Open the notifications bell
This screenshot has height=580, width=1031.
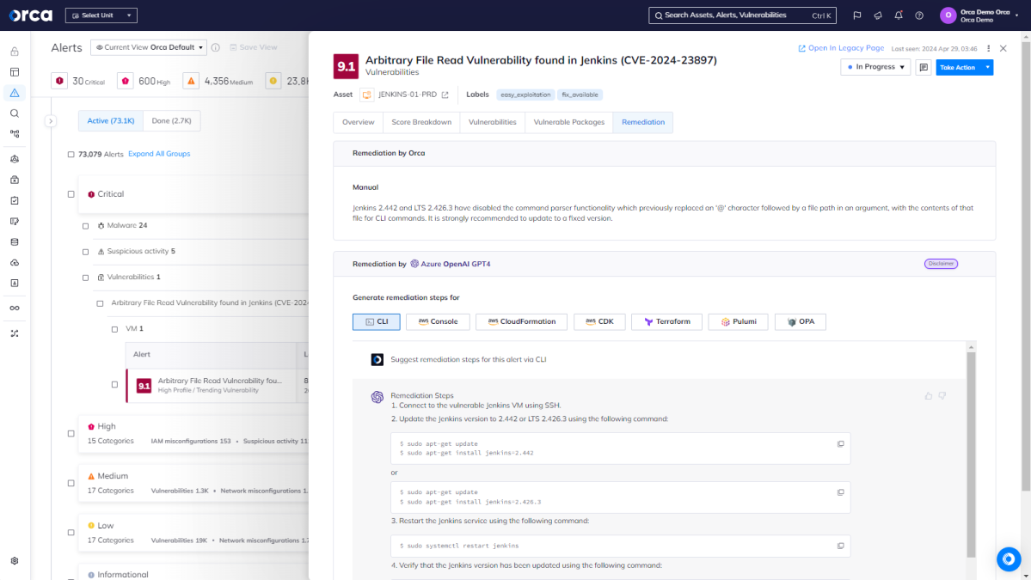899,15
